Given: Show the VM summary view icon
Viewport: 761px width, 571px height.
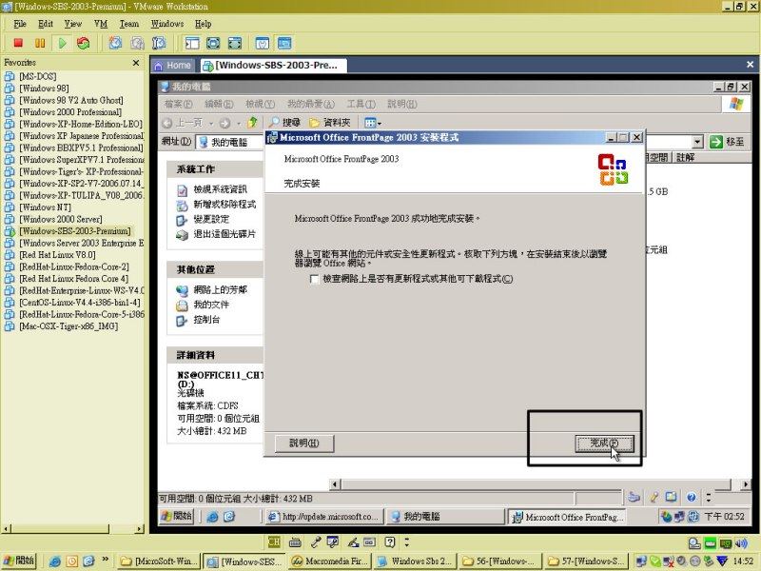Looking at the screenshot, I should click(x=263, y=43).
